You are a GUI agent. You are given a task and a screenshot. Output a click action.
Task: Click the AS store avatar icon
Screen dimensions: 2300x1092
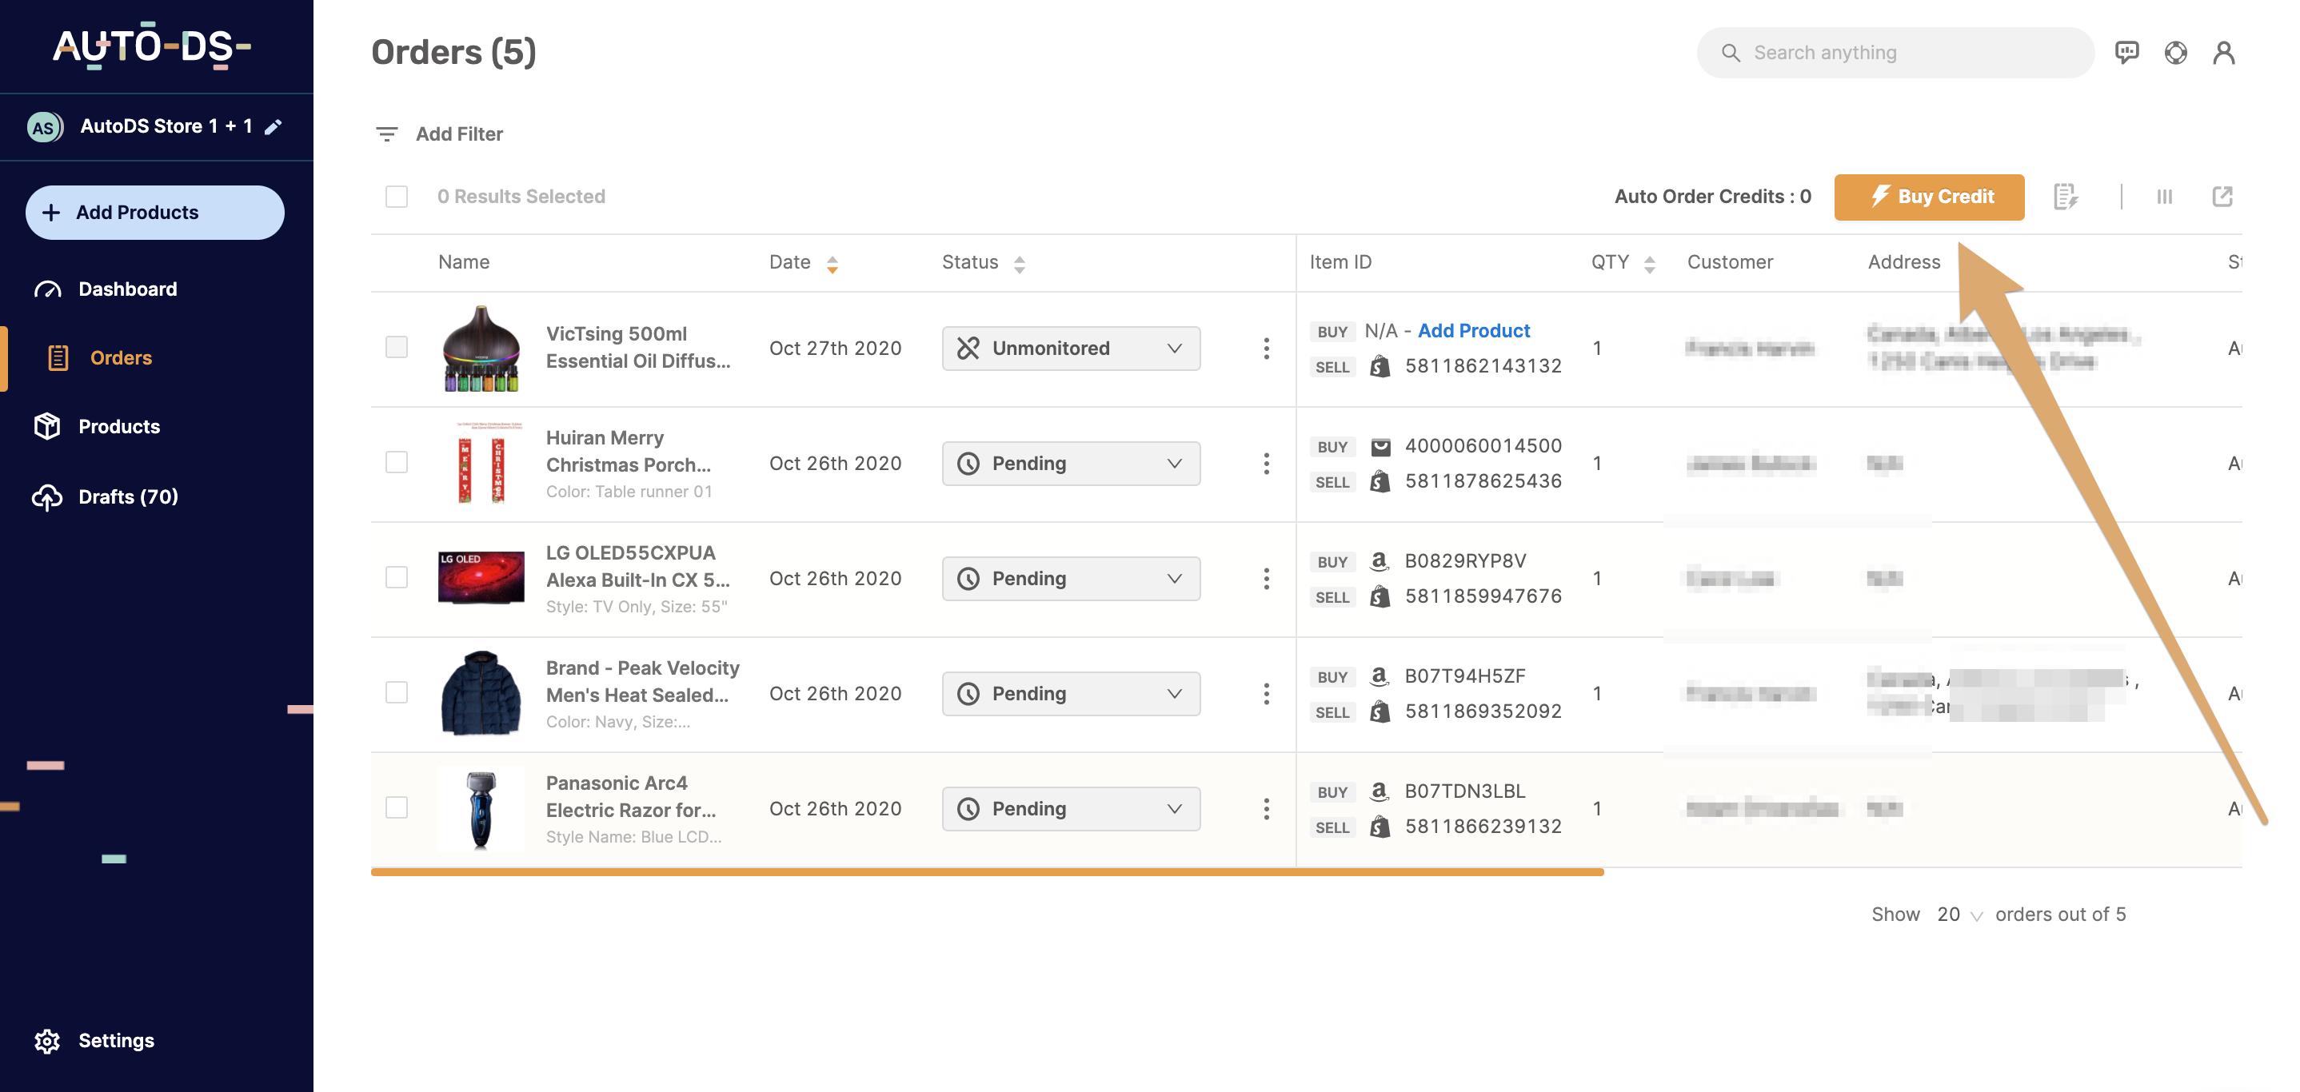[x=44, y=126]
